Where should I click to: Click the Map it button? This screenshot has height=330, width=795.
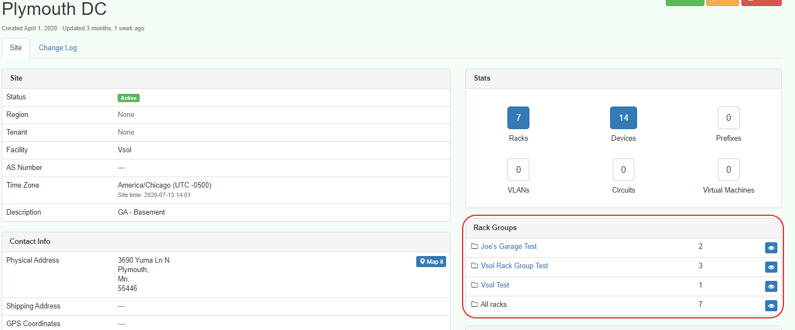(431, 262)
